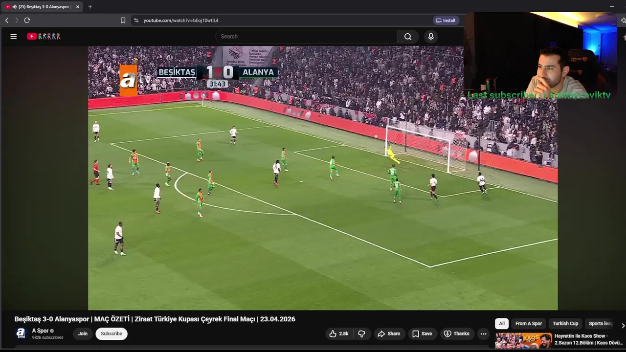This screenshot has width=626, height=352.
Task: Click the video title text
Action: [155, 319]
